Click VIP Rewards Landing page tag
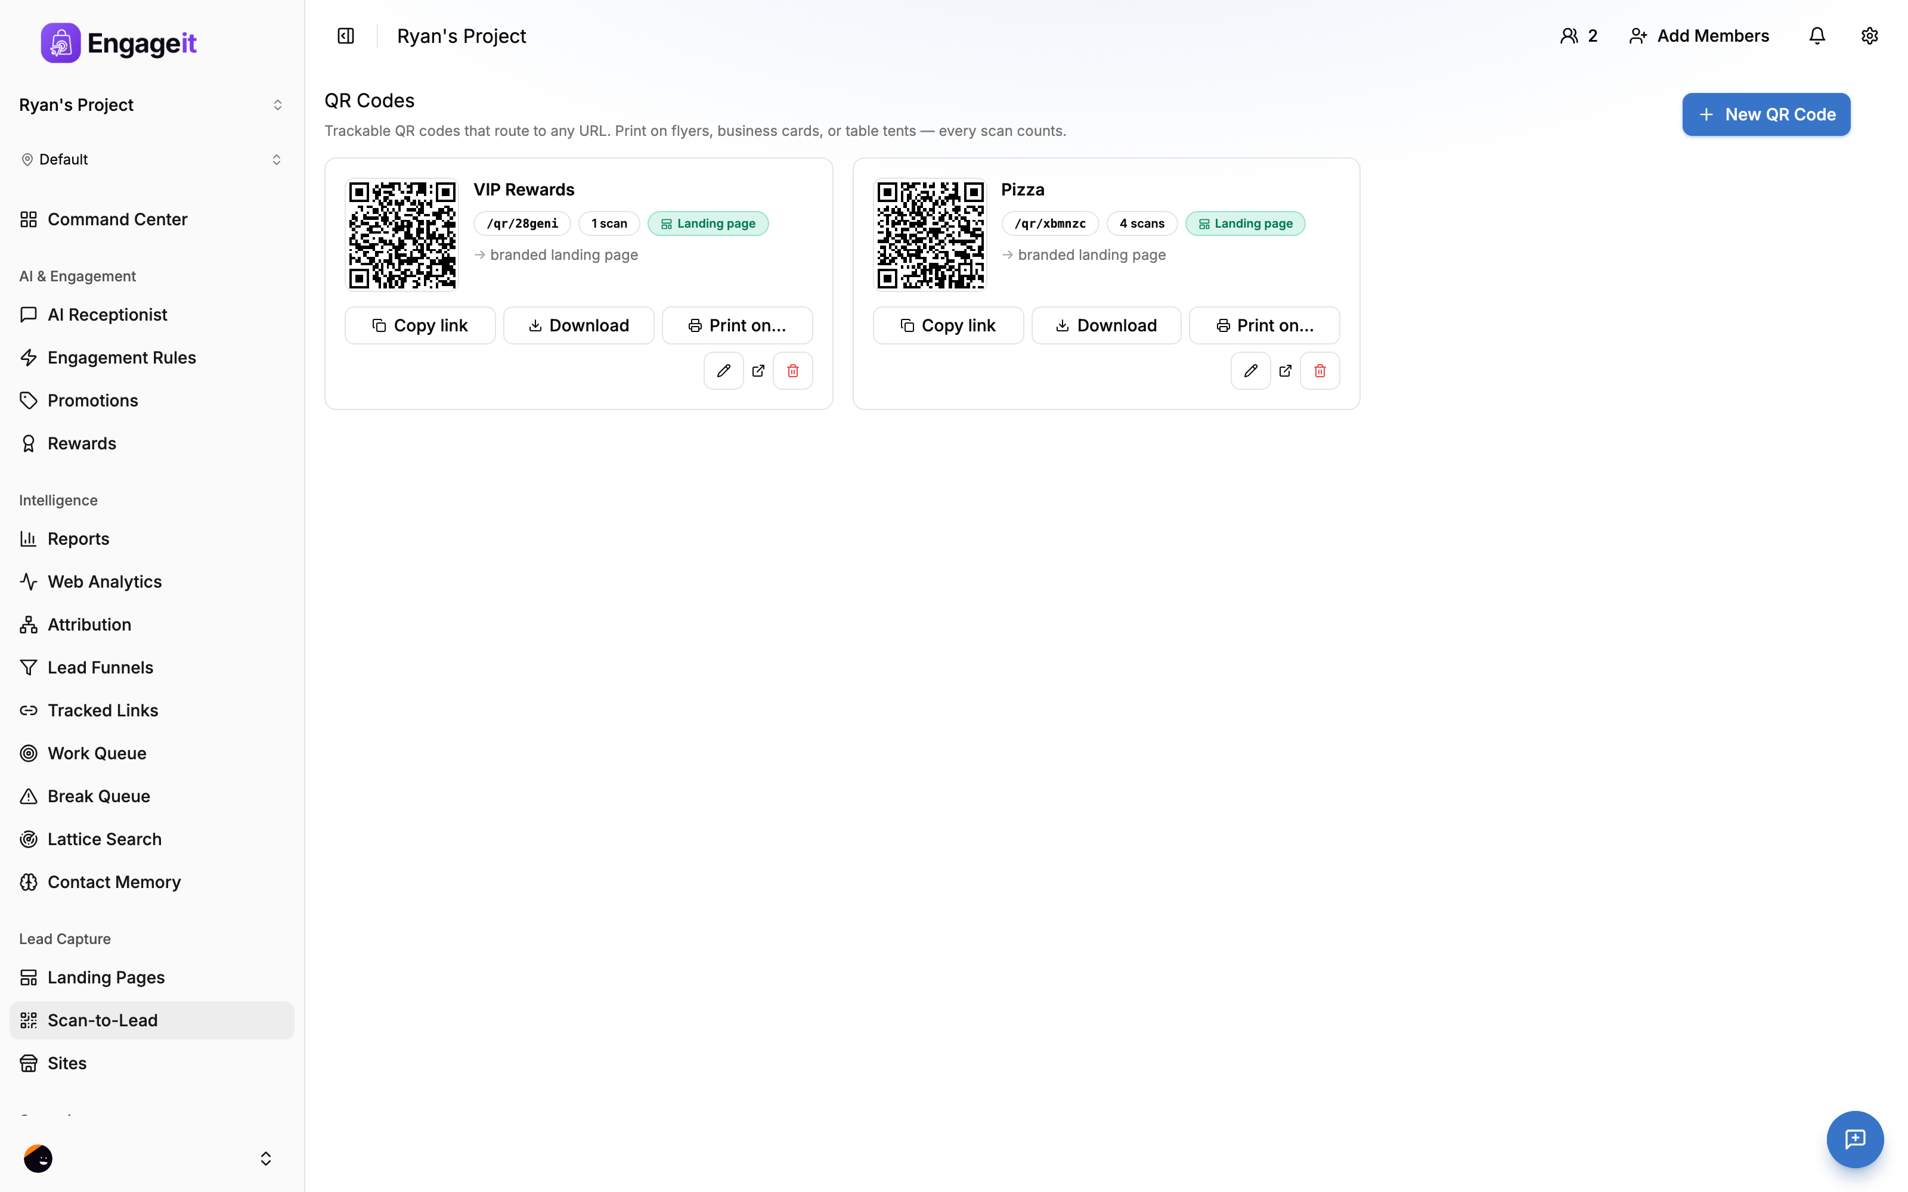Viewport: 1908px width, 1192px height. [708, 224]
